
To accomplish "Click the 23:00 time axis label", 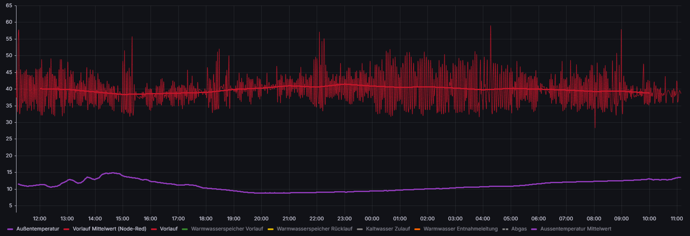I will point(345,219).
